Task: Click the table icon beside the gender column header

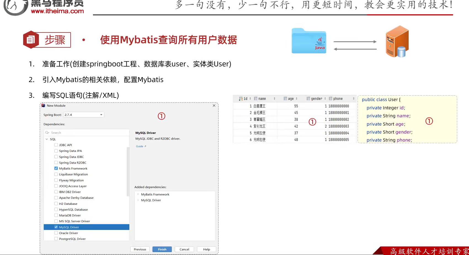Action: pyautogui.click(x=308, y=98)
